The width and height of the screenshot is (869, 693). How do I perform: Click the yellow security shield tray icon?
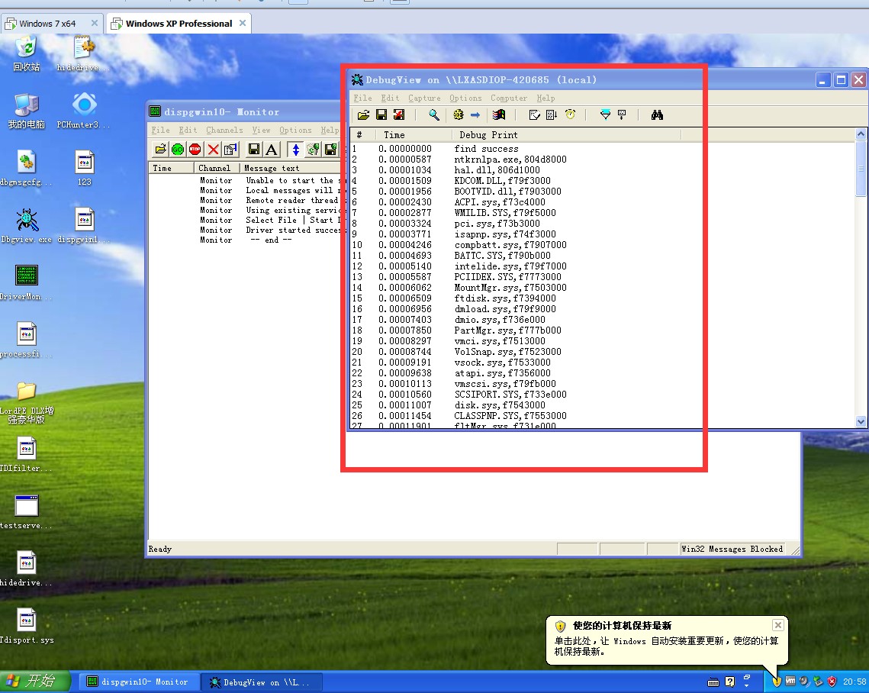[x=777, y=682]
